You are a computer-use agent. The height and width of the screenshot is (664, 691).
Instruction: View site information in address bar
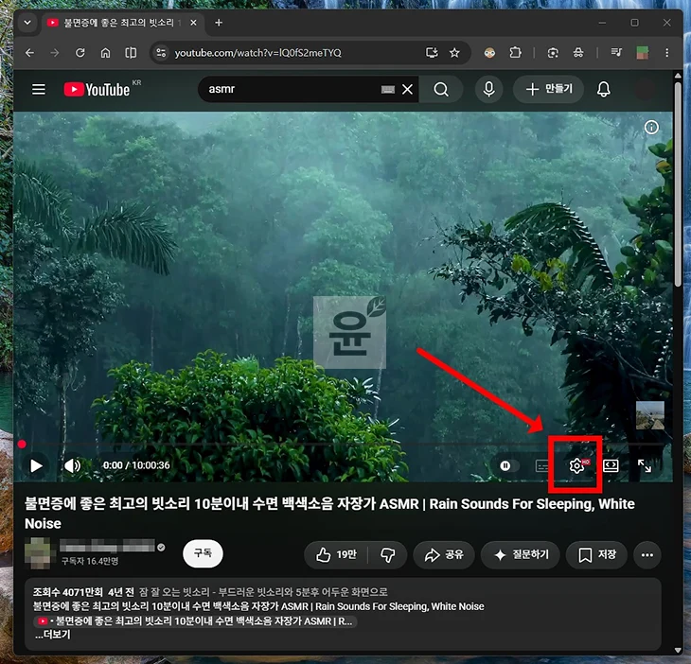161,53
